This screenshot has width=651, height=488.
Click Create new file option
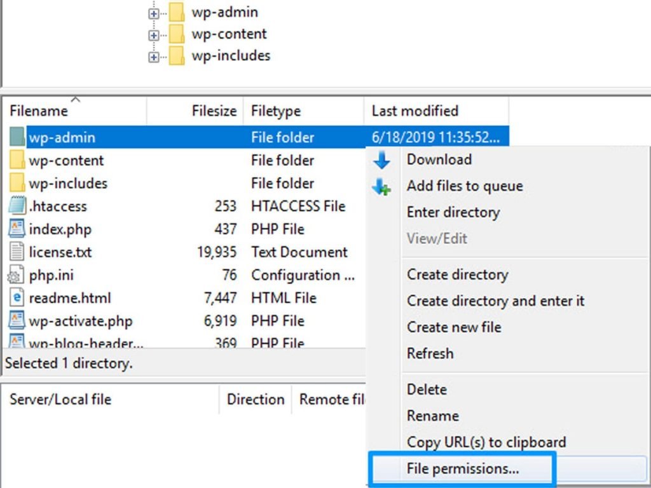point(453,327)
